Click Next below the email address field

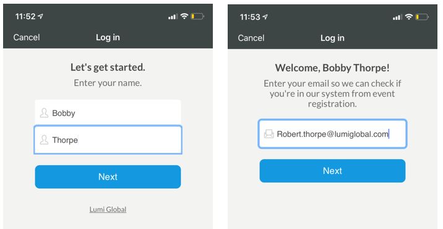(x=332, y=171)
